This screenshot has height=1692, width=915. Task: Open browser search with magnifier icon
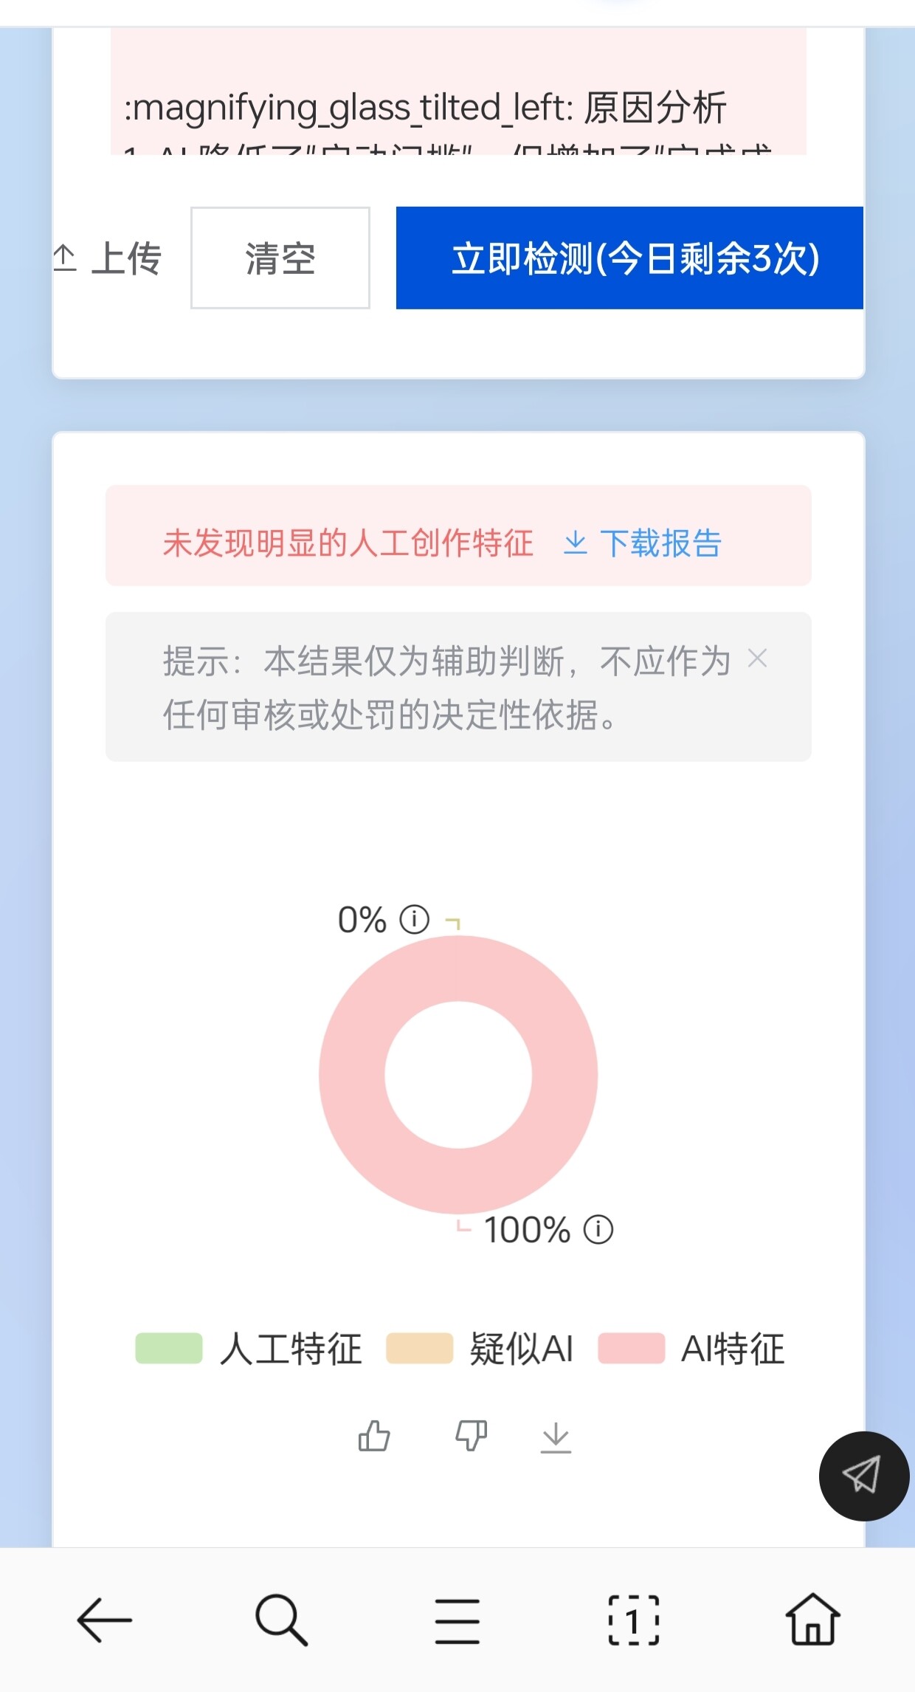281,1620
